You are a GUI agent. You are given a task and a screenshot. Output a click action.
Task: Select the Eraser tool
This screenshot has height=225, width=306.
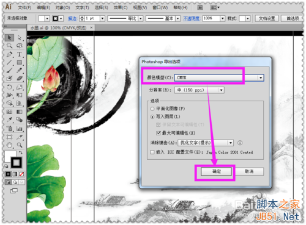click(20, 78)
